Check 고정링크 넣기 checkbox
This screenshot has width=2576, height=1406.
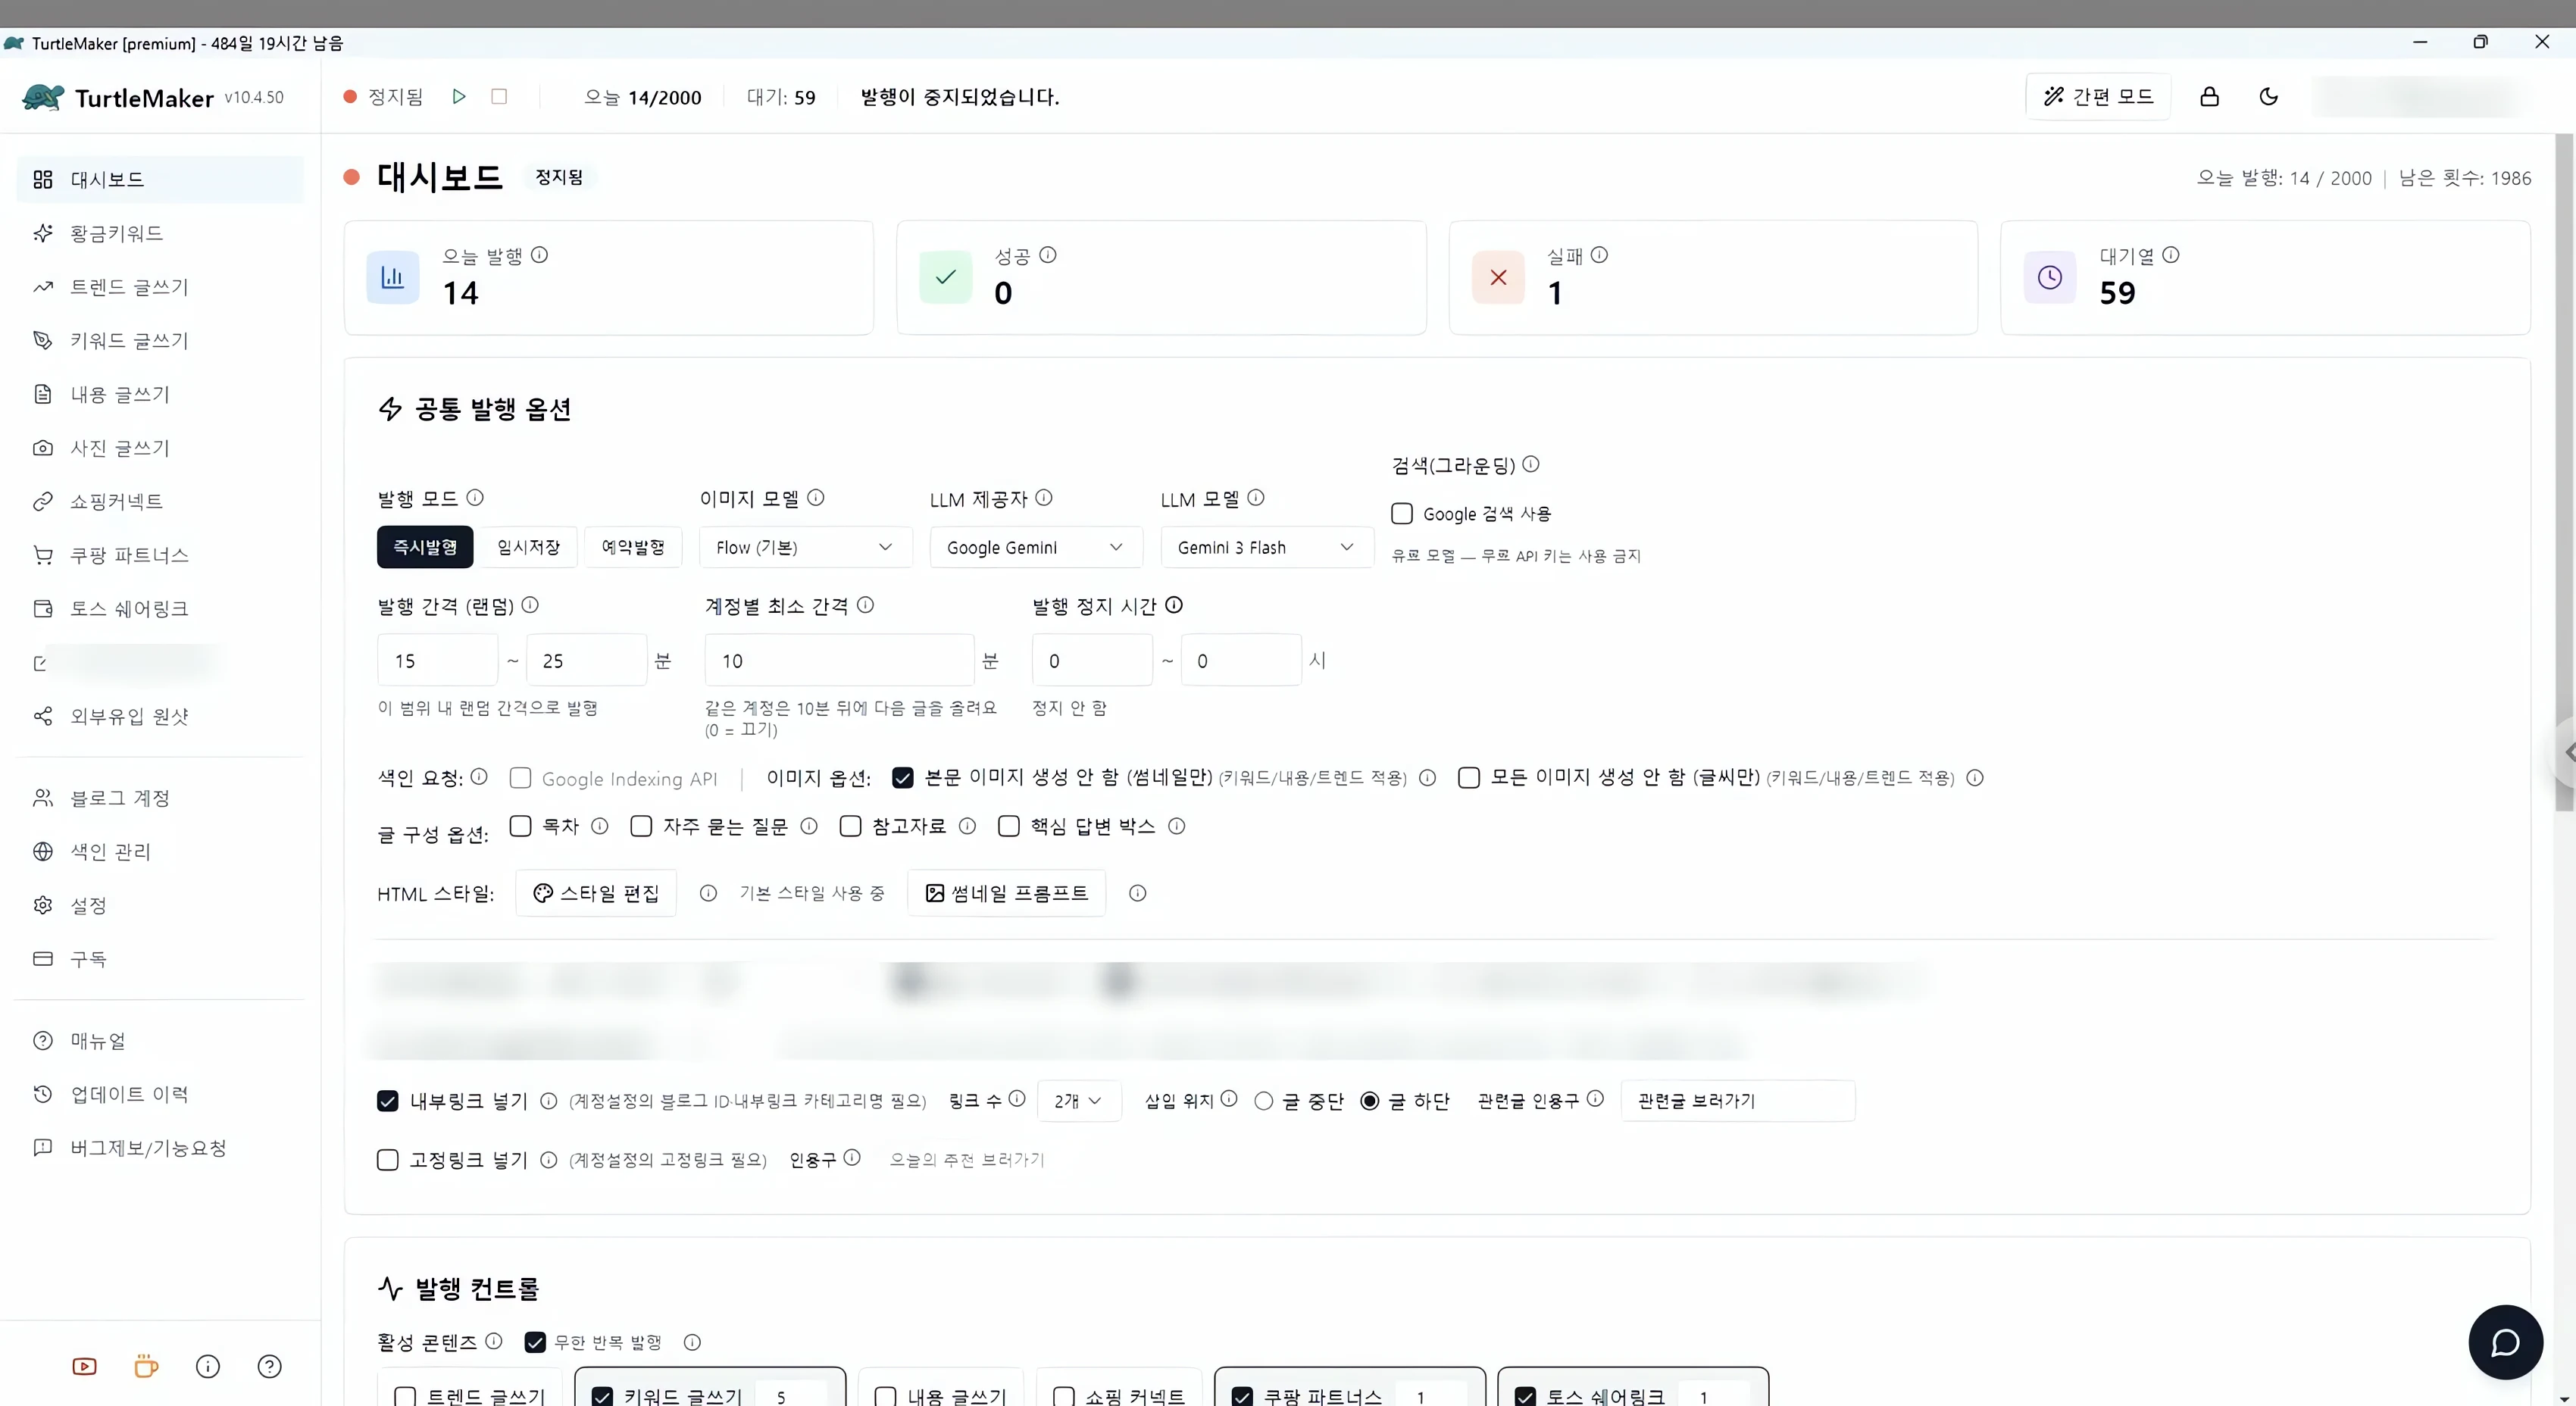(x=387, y=1159)
